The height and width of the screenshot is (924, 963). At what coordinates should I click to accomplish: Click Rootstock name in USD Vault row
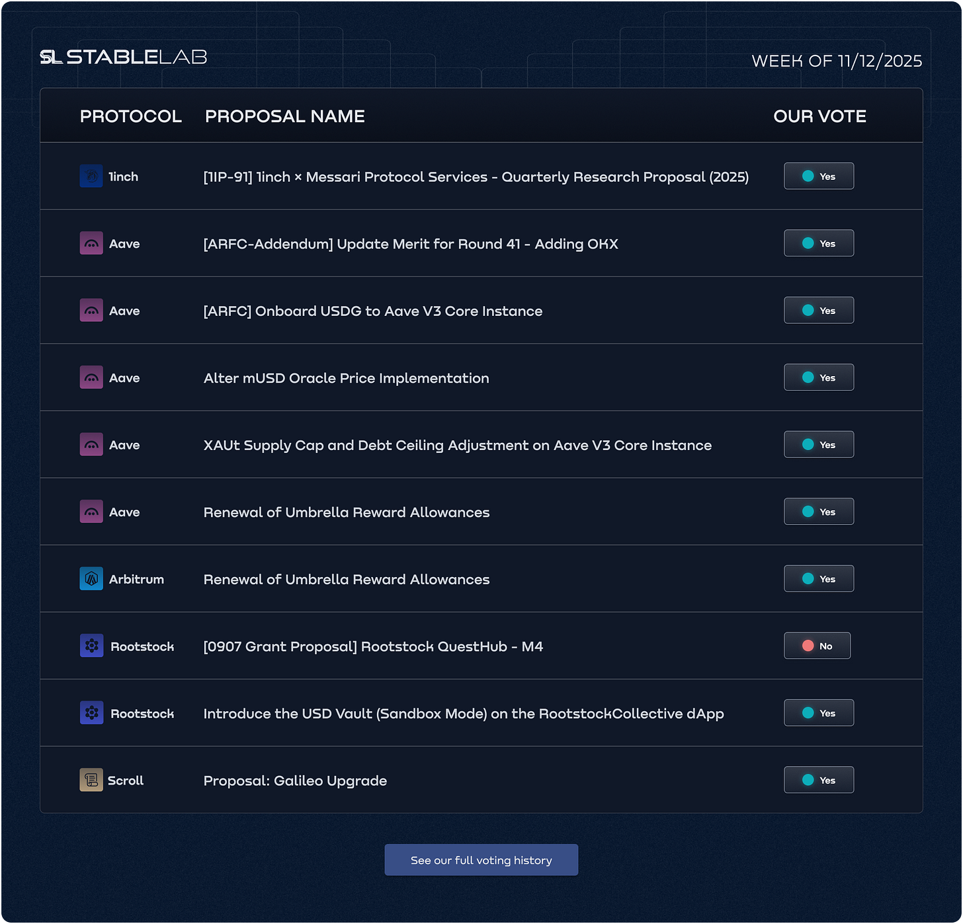point(142,714)
